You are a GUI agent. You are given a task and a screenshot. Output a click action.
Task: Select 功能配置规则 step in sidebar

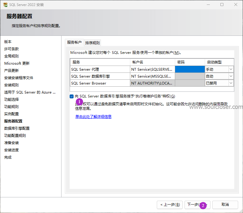click(x=15, y=136)
